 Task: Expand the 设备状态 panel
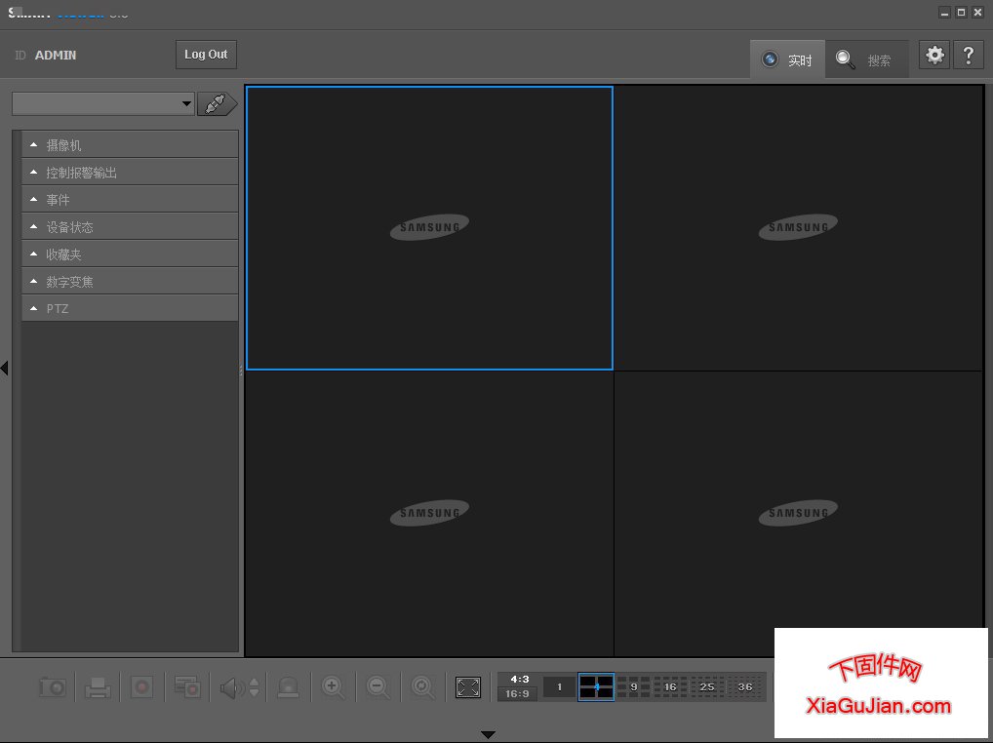tap(130, 226)
